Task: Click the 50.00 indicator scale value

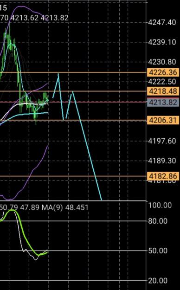Action: point(158,251)
